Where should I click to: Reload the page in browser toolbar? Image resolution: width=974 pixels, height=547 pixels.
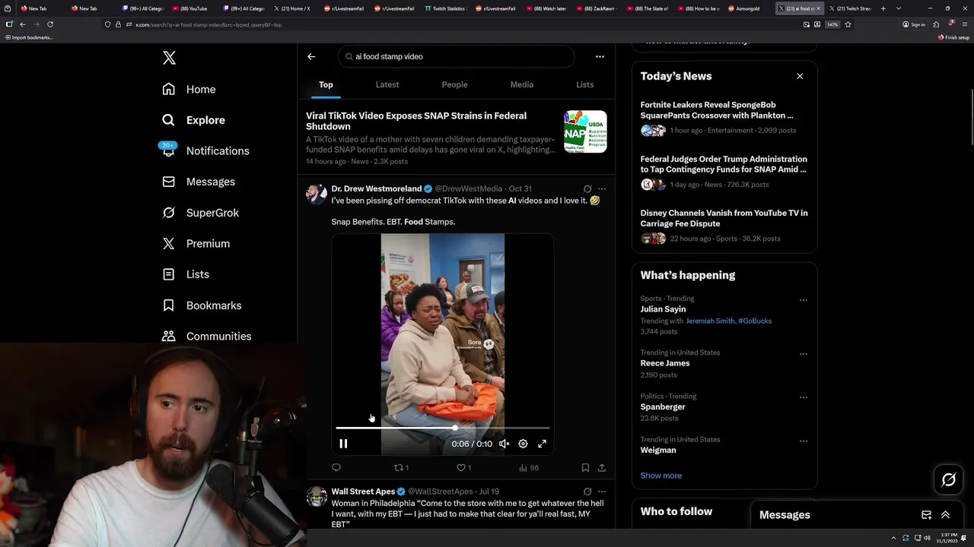tap(50, 24)
